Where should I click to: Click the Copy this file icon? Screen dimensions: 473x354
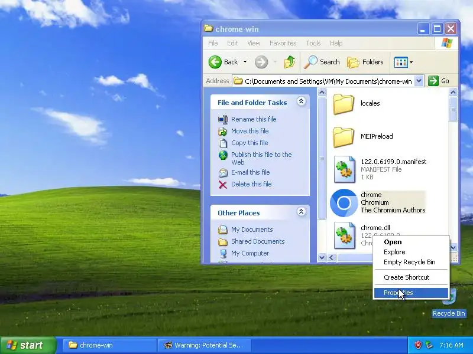223,143
